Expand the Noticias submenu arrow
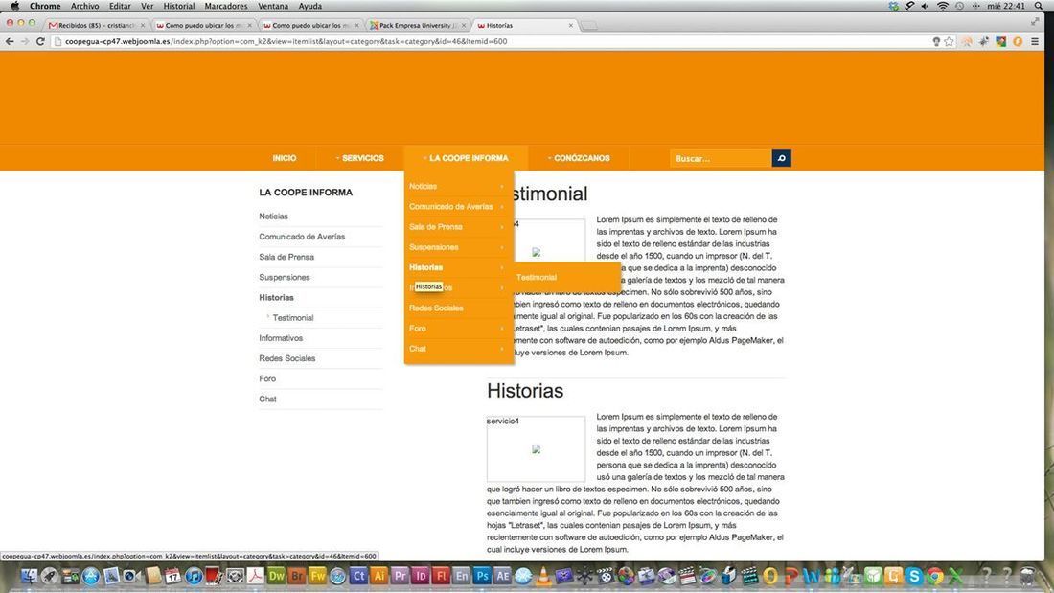Screen dimensions: 1054x593 (x=501, y=186)
